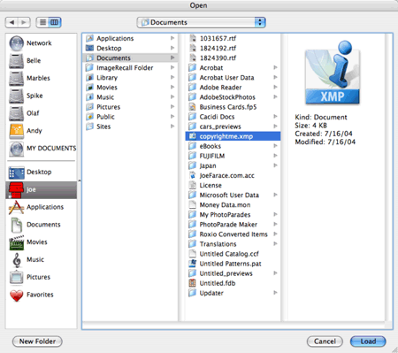The image size is (398, 353).
Task: Select Business Cards.fp5 file
Action: point(233,107)
